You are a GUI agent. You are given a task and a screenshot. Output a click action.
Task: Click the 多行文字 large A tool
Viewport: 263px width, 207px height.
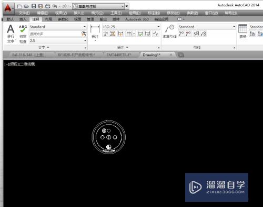11,34
